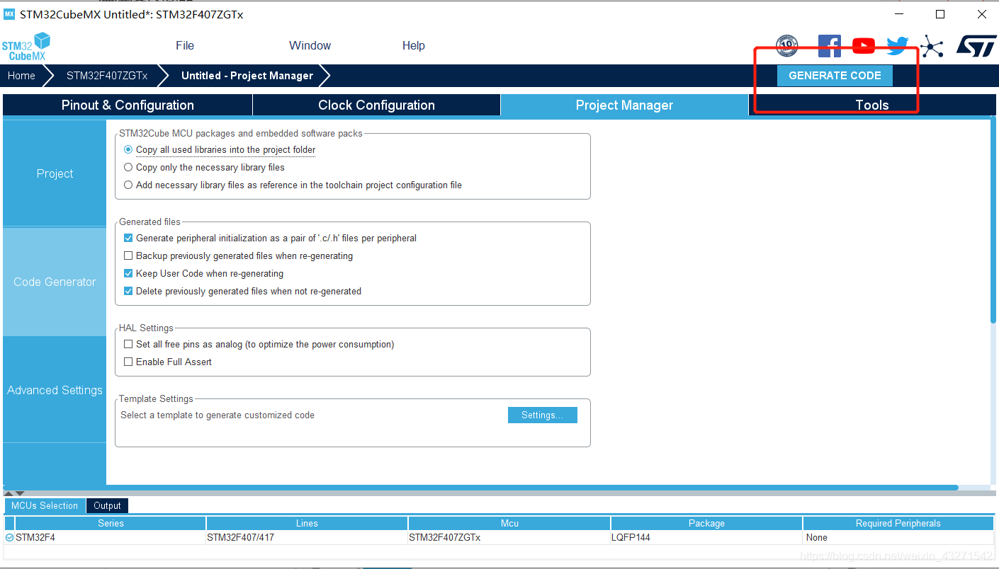Click the Series column header
Screen dimensions: 999x569
click(111, 524)
